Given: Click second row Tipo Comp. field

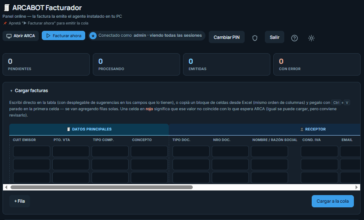Looking at the screenshot, I should [110, 165].
